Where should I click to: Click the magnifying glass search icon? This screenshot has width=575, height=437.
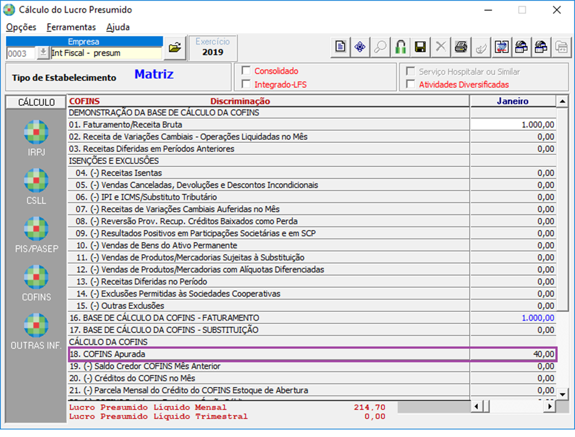pos(380,47)
